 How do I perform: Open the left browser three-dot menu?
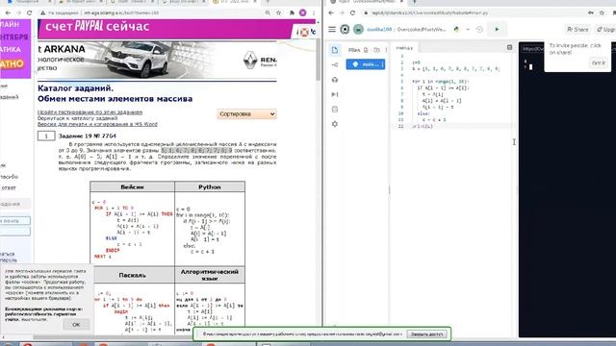(x=314, y=12)
